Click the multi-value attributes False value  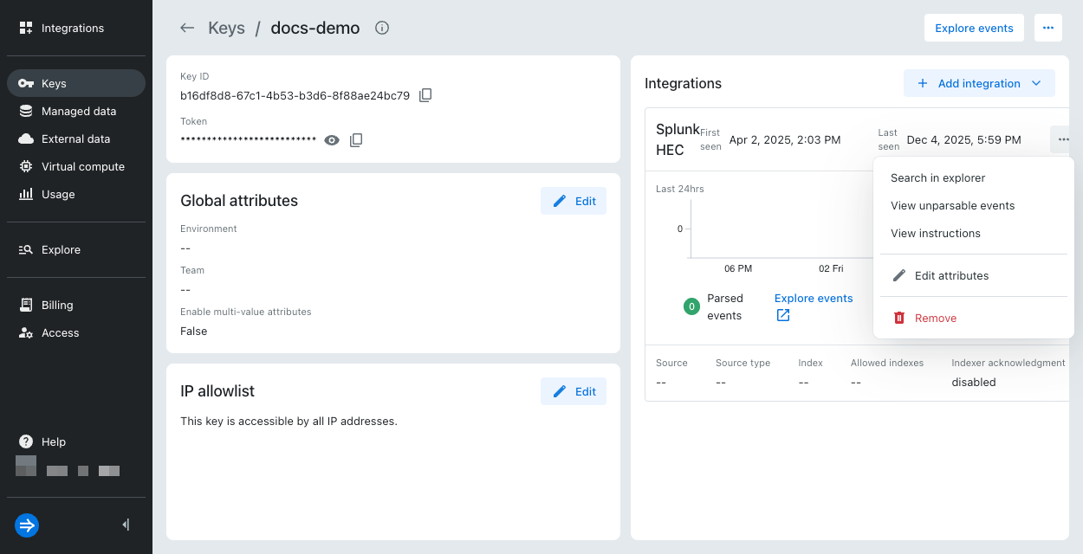pos(194,331)
